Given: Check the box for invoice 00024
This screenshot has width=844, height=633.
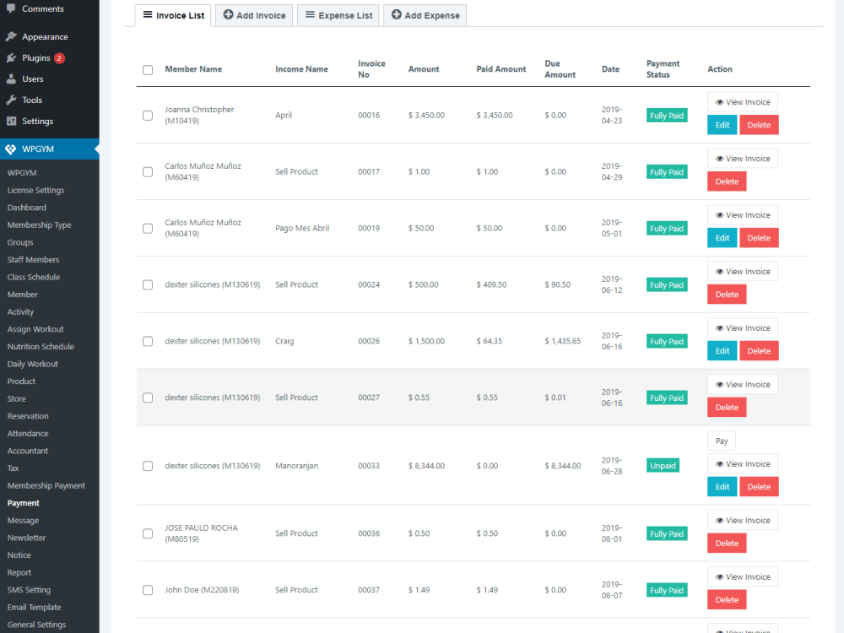Looking at the screenshot, I should point(148,284).
